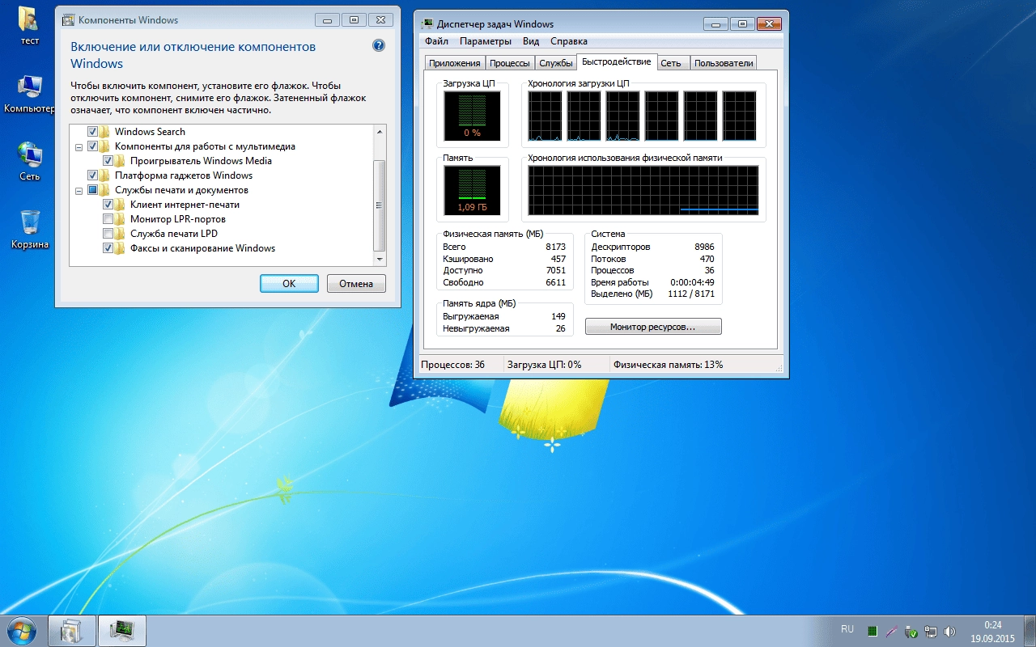Click the OK button in Windows Features

[289, 284]
